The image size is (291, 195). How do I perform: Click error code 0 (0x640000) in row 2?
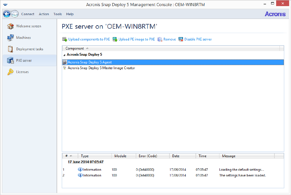pyautogui.click(x=145, y=175)
